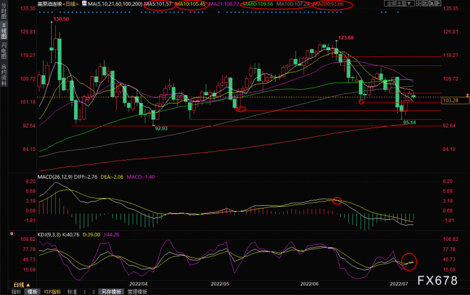Click the red marker icon beside KDJ panel
470x295 pixels.
click(12, 233)
